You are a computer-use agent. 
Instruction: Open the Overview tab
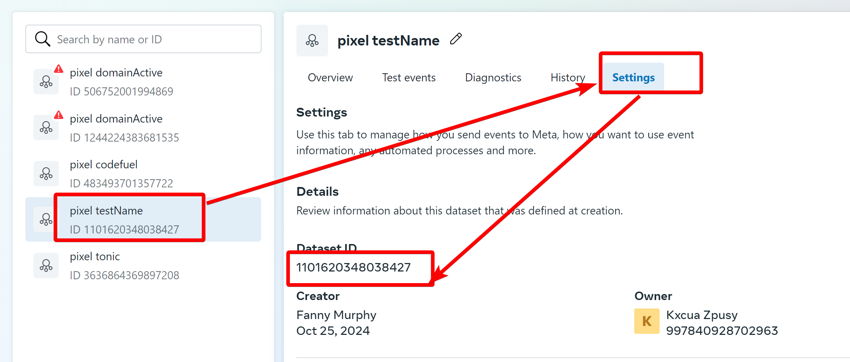(x=330, y=77)
